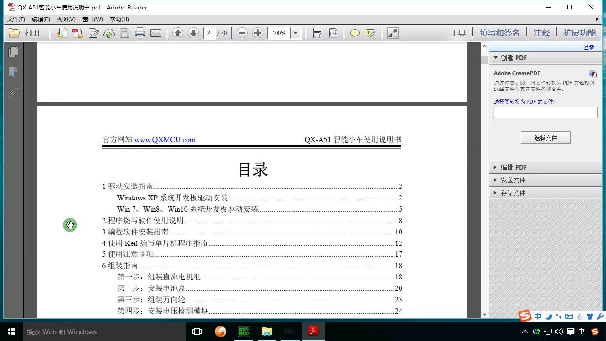Click the 5.使用注意事项 entry
Screen dimensions: 606x341
pos(252,254)
